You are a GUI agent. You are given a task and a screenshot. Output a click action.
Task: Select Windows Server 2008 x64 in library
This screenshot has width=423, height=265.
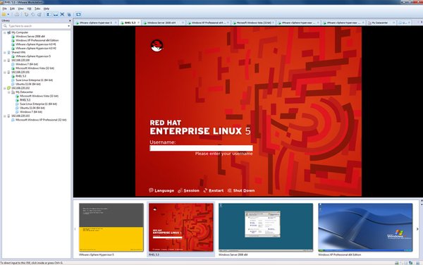pos(30,37)
